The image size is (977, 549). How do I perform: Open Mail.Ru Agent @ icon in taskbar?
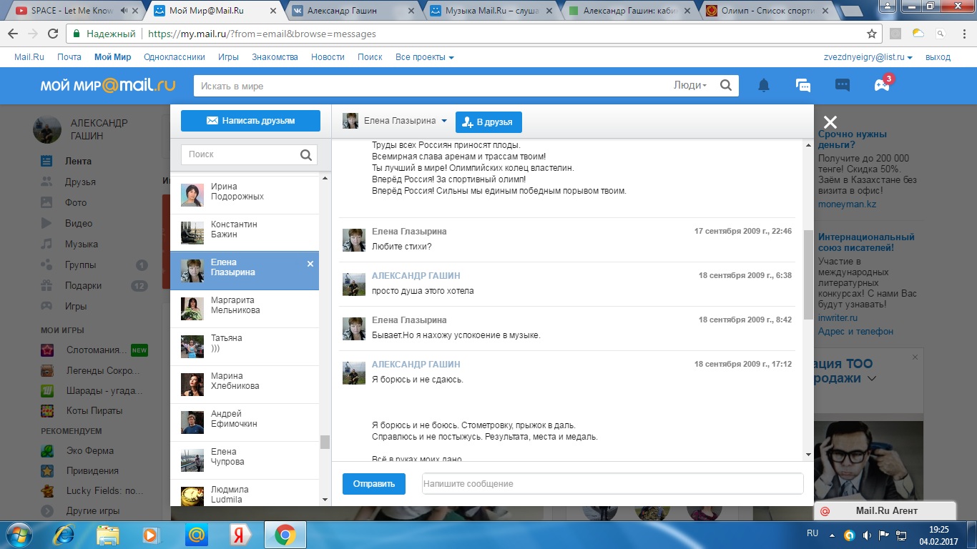[x=196, y=534]
